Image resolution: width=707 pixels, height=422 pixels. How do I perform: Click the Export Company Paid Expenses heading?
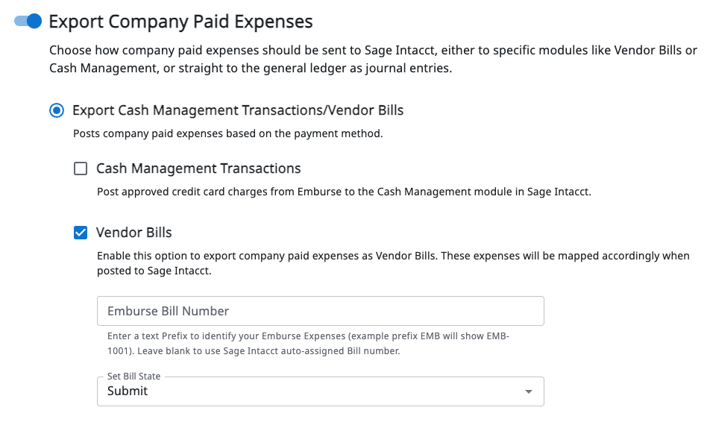pos(180,22)
